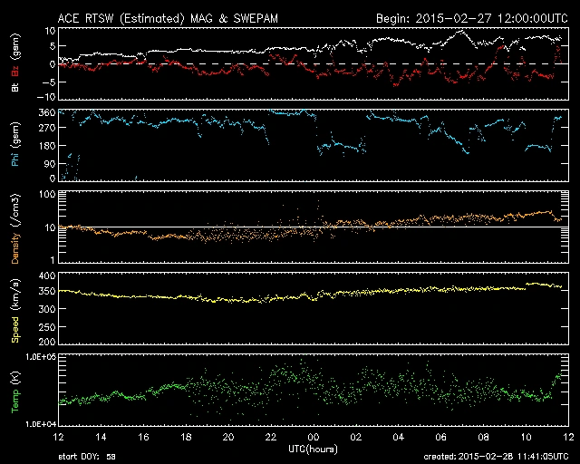Click the 00 hour tick label

point(314,437)
